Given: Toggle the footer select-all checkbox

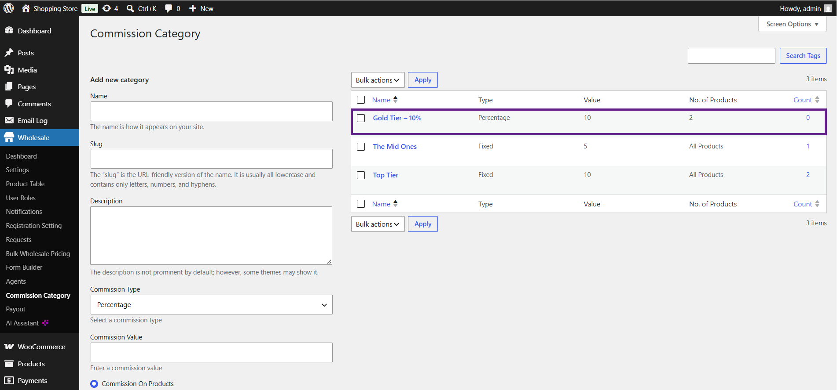Looking at the screenshot, I should pos(361,204).
